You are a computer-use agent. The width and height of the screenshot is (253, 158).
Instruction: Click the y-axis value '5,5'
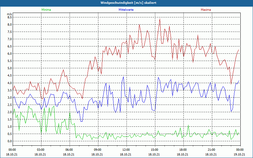click(10, 61)
